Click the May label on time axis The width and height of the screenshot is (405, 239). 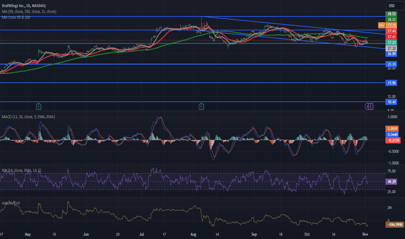tap(28, 234)
